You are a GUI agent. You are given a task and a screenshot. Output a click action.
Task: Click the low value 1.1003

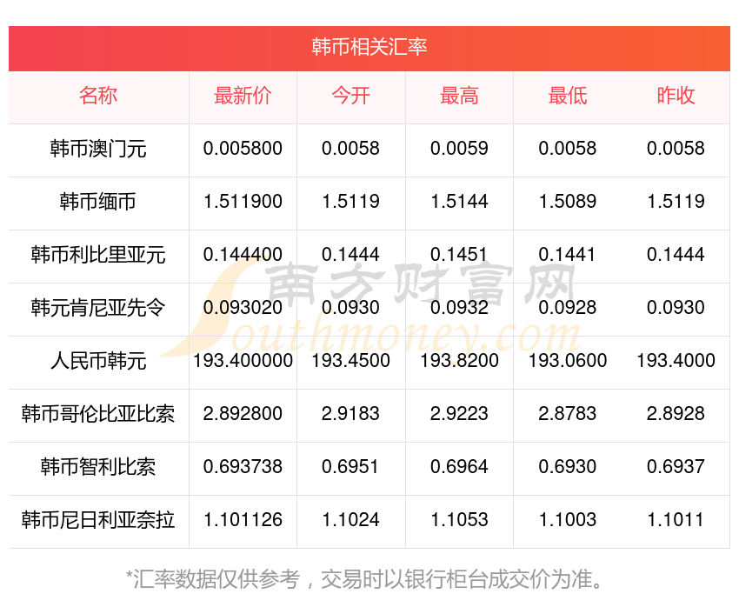[x=568, y=520]
